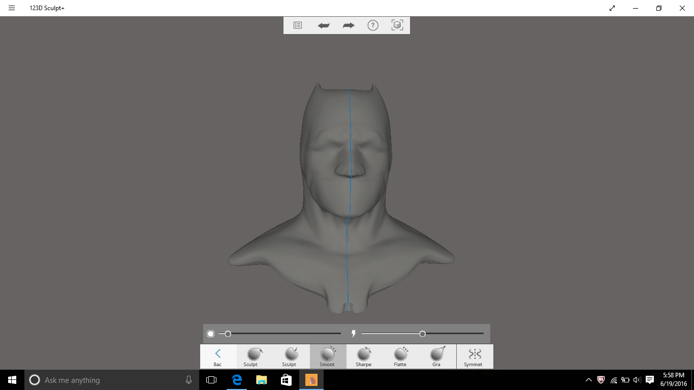Open the Windows Start menu
This screenshot has height=390, width=694.
(12, 380)
